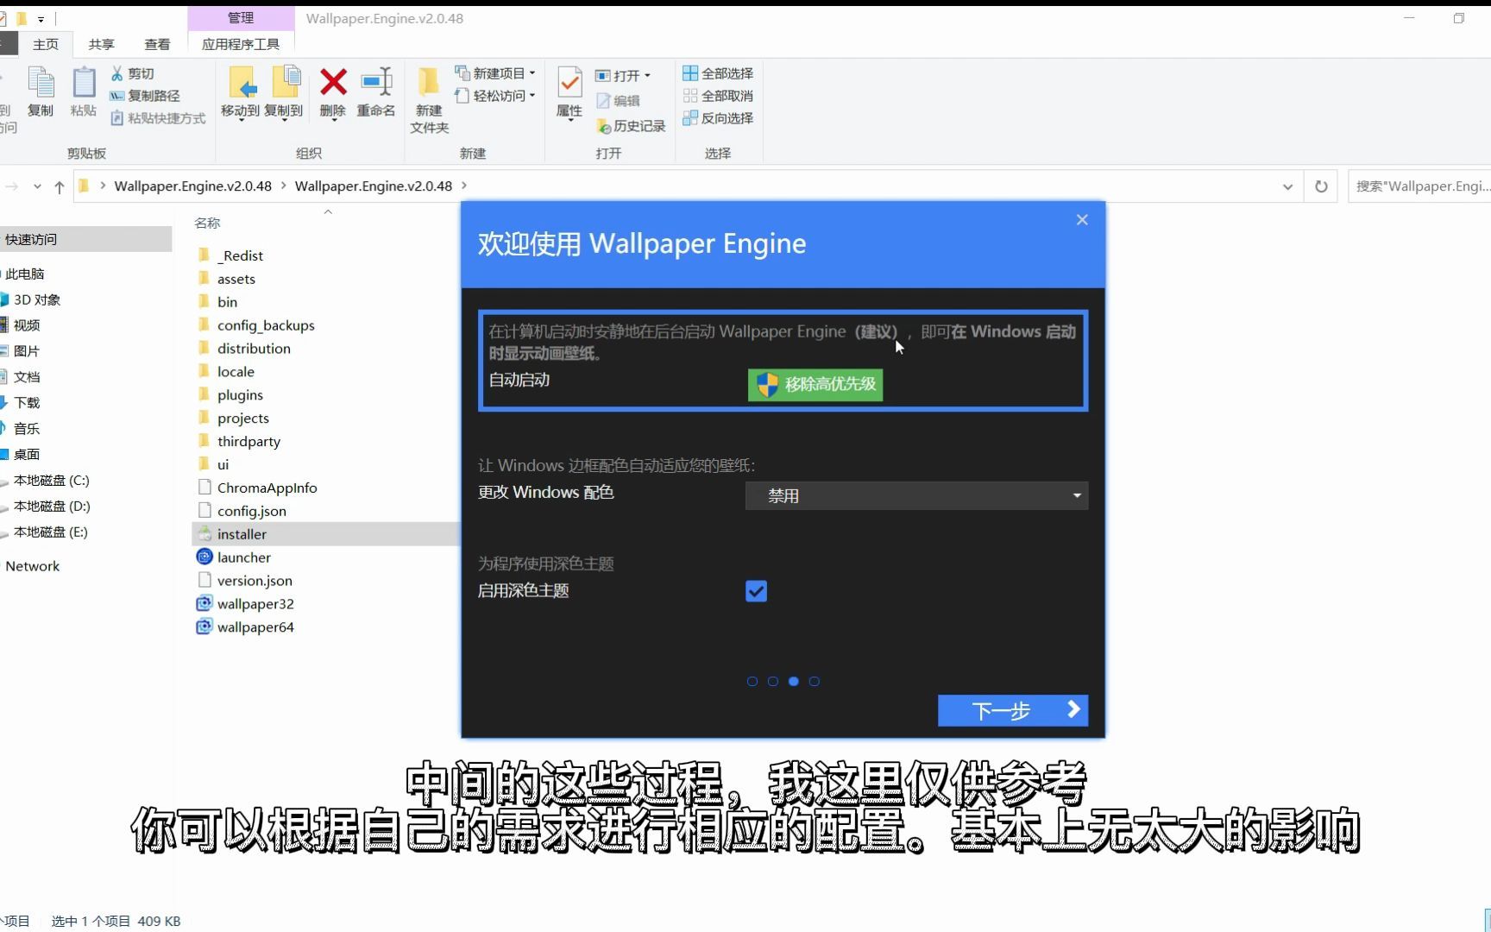Click the search Wallpaper.Engine field

click(x=1419, y=186)
